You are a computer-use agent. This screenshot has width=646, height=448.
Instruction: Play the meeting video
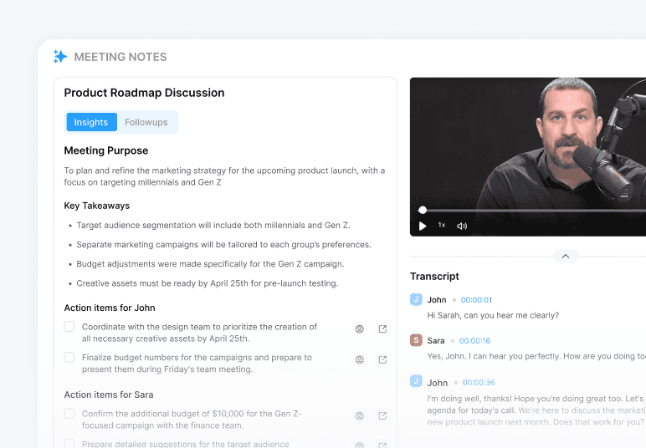(x=423, y=226)
